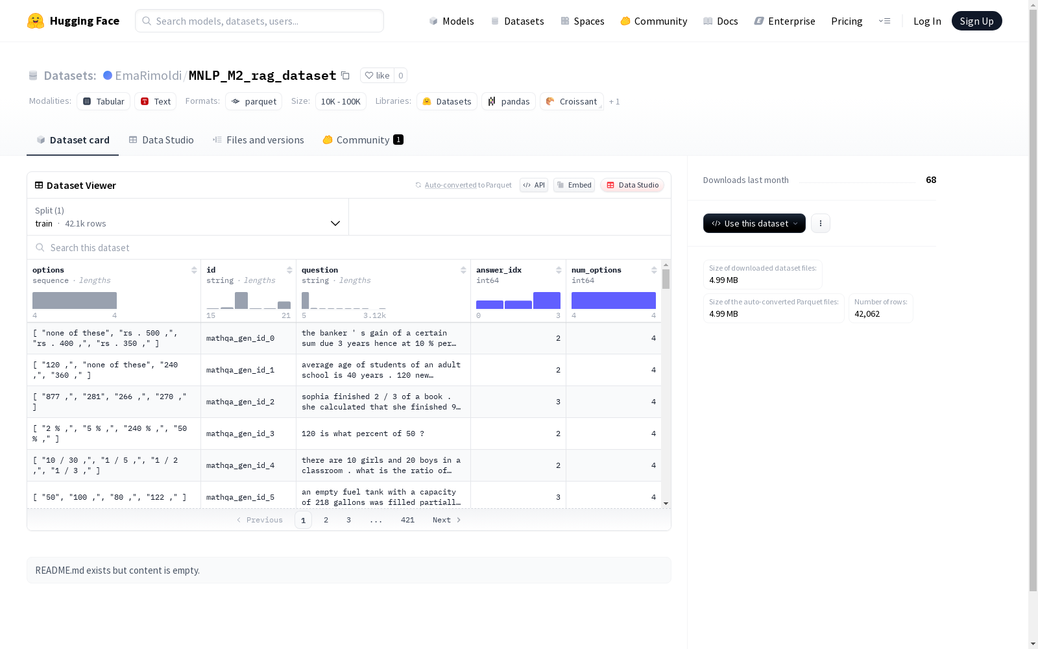Select the pandas library tag
The width and height of the screenshot is (1038, 649).
pos(509,101)
